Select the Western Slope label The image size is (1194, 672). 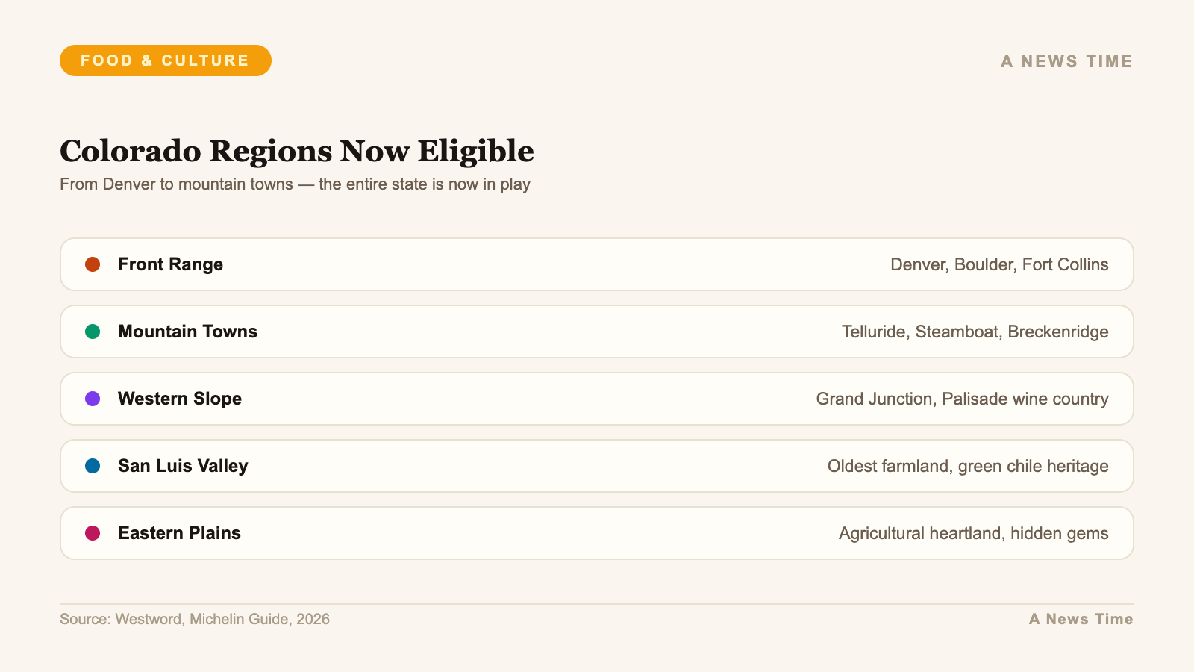click(180, 399)
